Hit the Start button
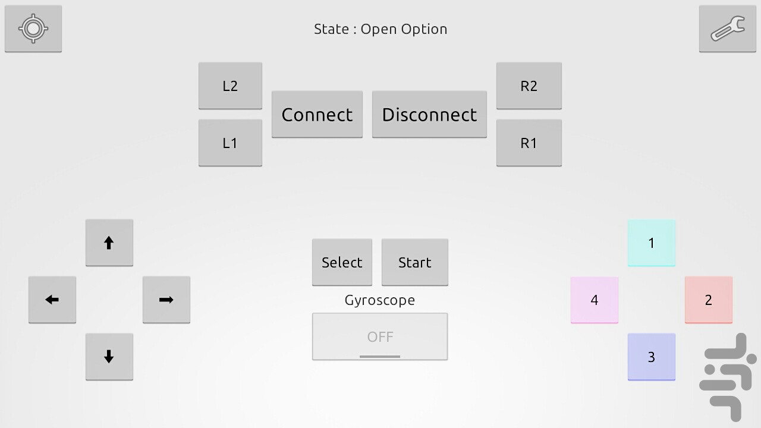Screen dimensions: 761x428 tap(415, 262)
